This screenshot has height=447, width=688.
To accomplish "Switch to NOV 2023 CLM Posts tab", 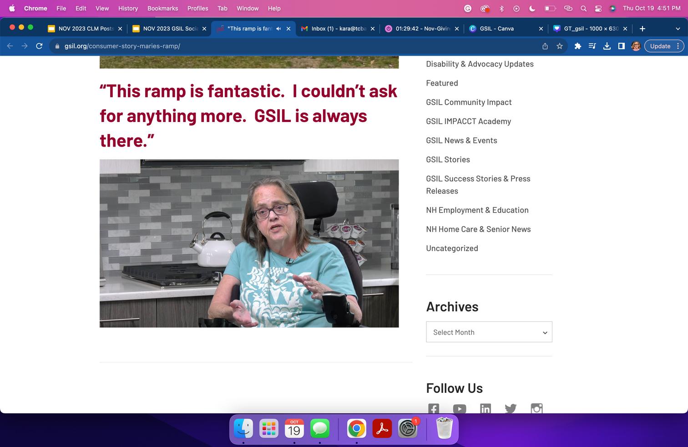I will (85, 29).
